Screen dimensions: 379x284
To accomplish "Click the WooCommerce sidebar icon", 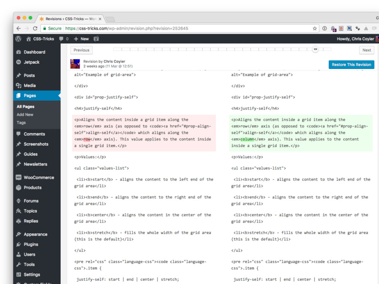I will point(19,177).
